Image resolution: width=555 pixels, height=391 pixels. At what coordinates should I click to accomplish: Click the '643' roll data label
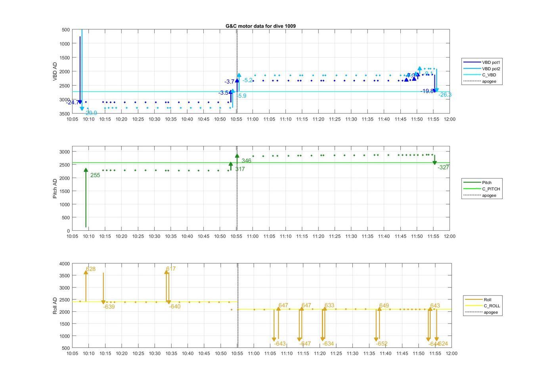pos(435,306)
